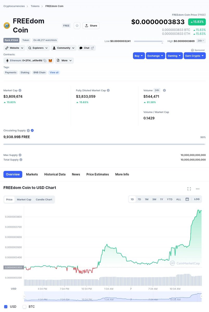
Task: Open the Overview tab
Action: click(x=13, y=174)
